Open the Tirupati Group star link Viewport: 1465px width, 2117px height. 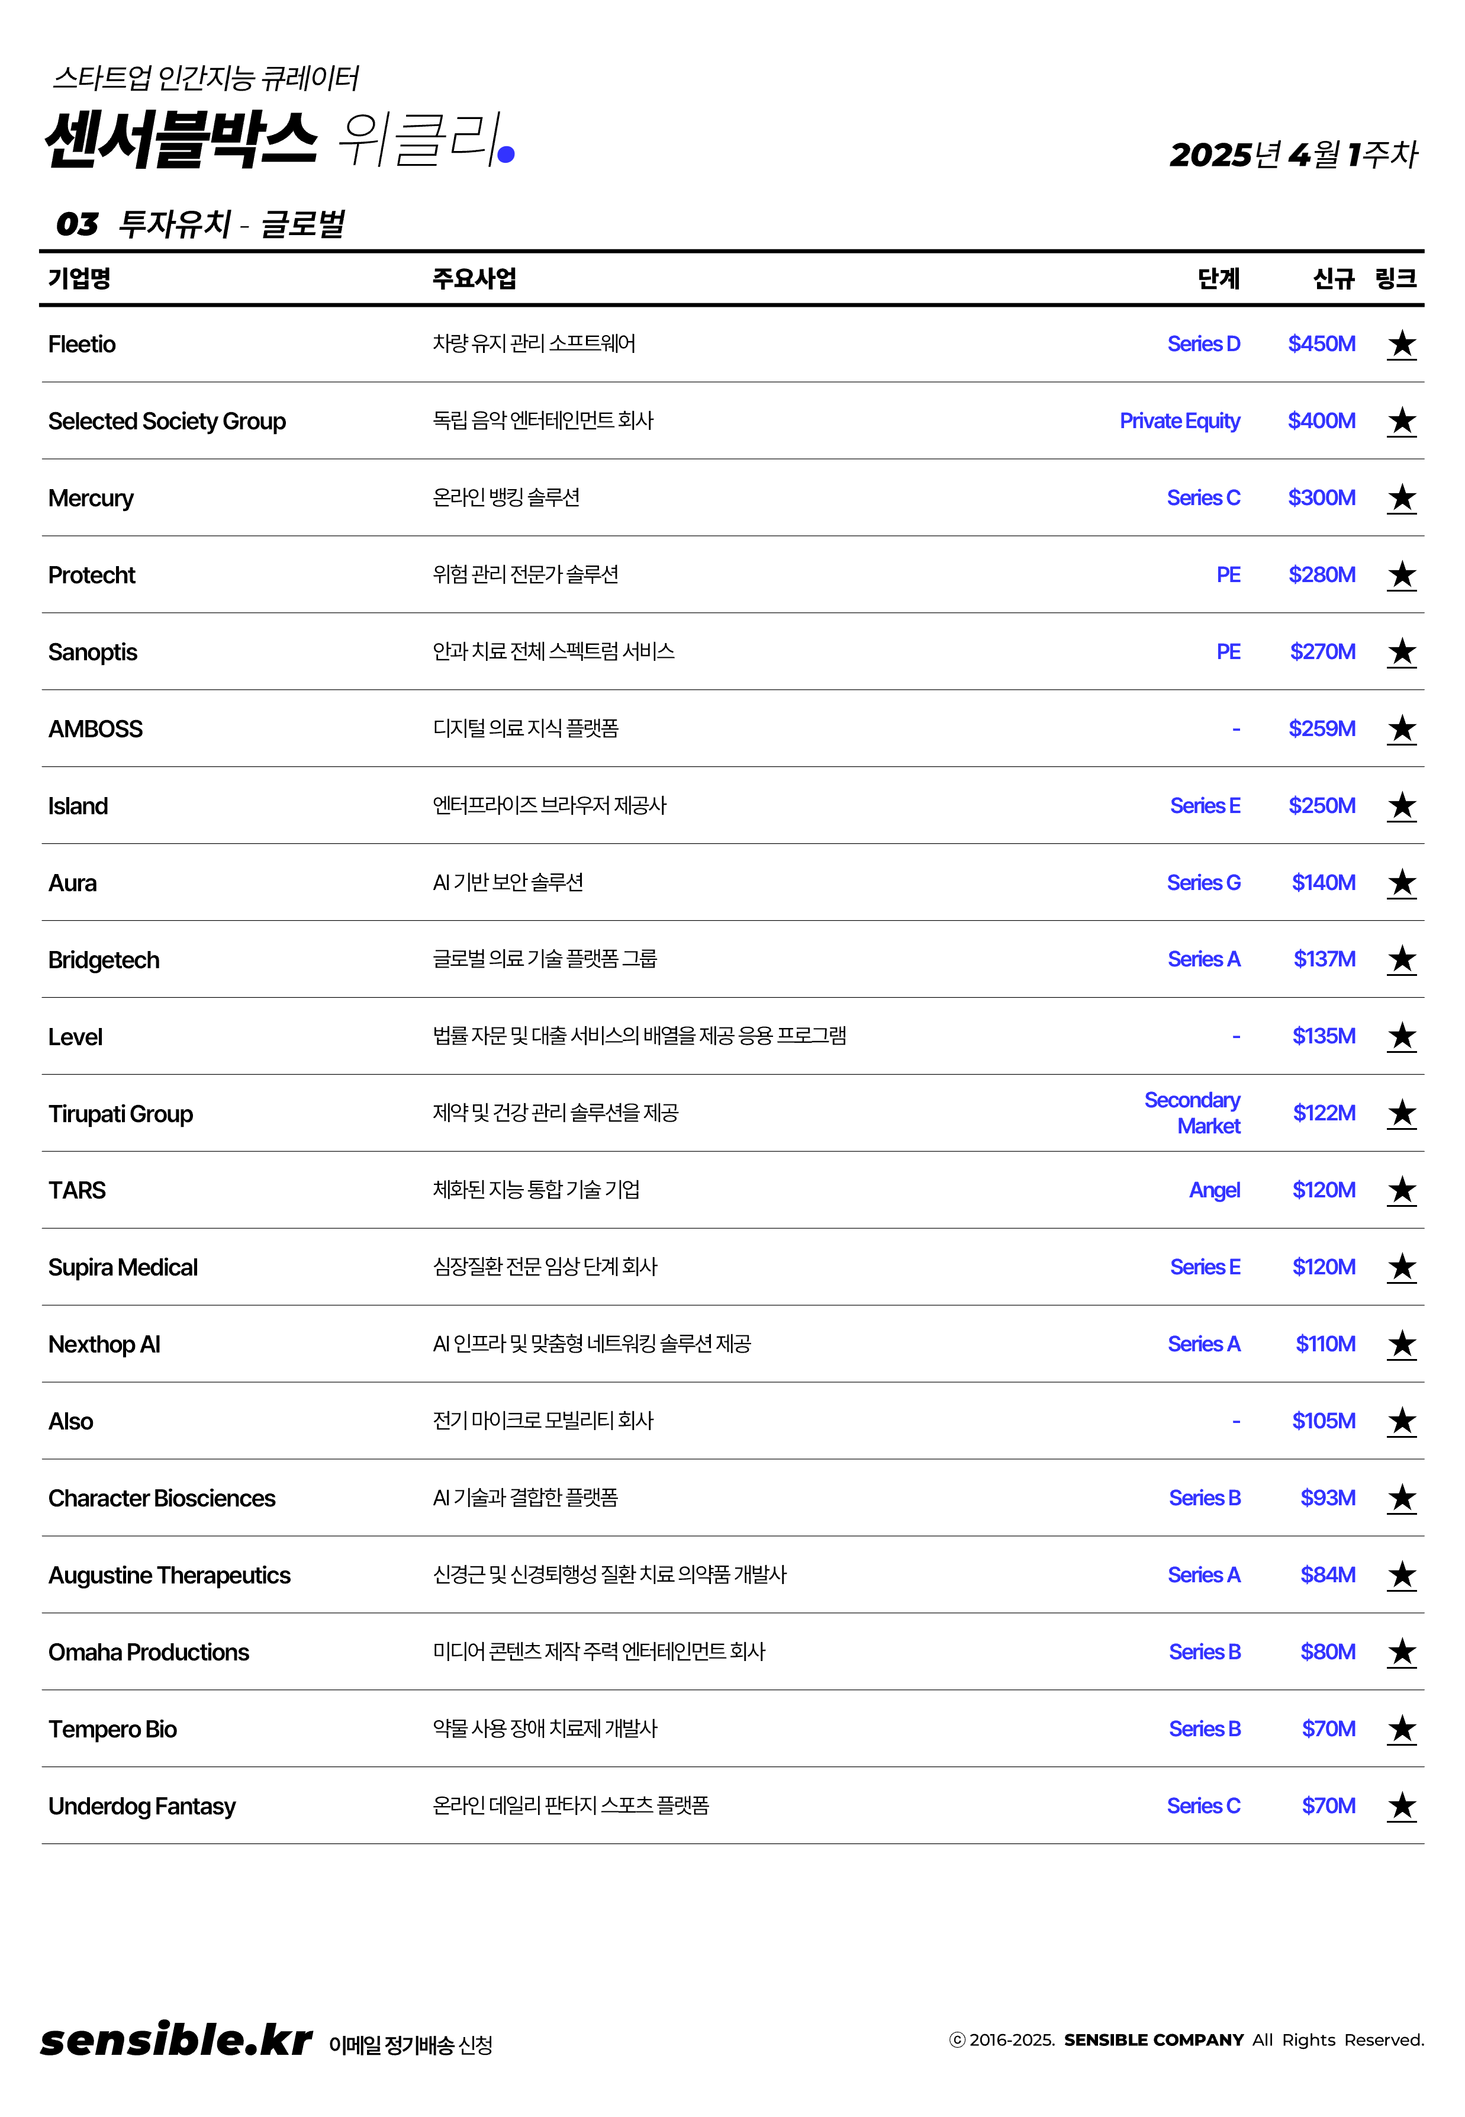(x=1400, y=1114)
